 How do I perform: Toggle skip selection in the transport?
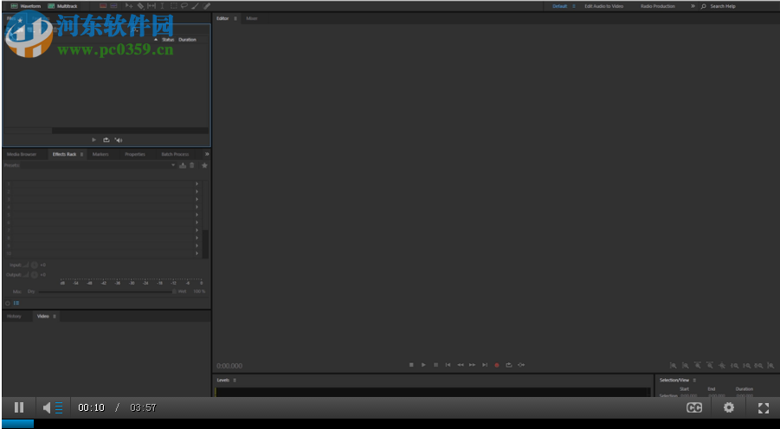(x=521, y=365)
